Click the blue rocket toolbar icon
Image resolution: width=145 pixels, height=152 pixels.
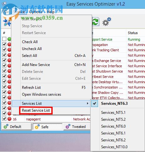coord(7,23)
